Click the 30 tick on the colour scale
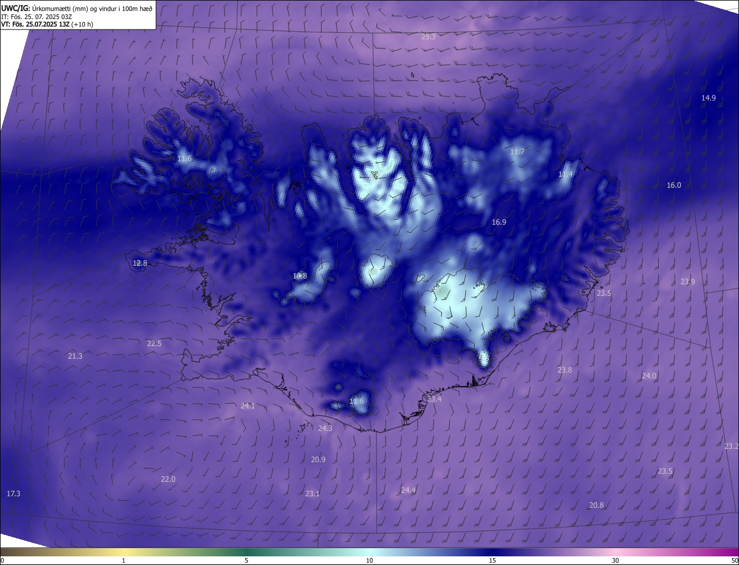 click(615, 560)
